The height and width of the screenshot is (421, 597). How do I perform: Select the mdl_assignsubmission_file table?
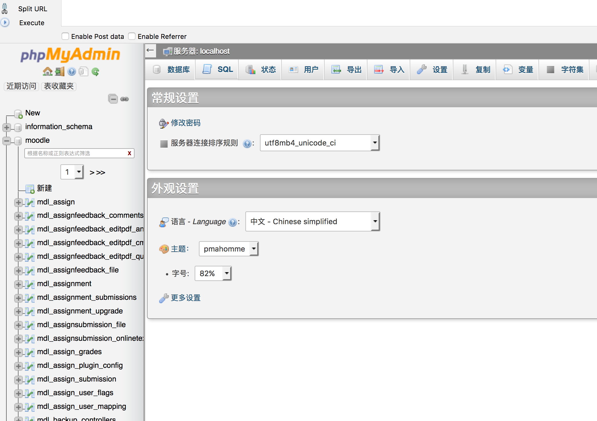81,325
